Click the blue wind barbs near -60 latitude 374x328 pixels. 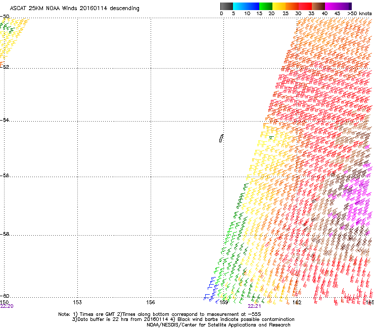(x=211, y=290)
